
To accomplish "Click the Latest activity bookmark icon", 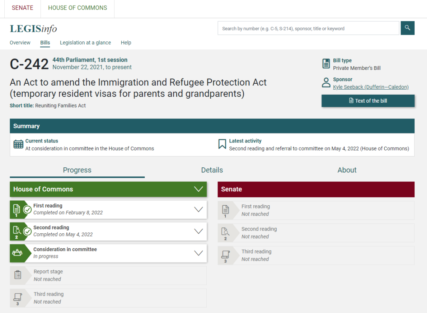I will [x=222, y=144].
